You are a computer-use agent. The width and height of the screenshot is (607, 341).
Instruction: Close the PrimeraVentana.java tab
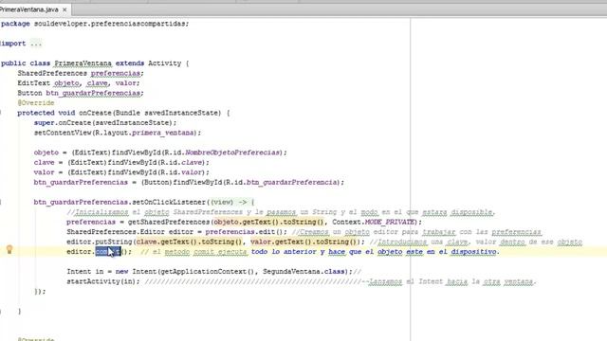pos(64,9)
